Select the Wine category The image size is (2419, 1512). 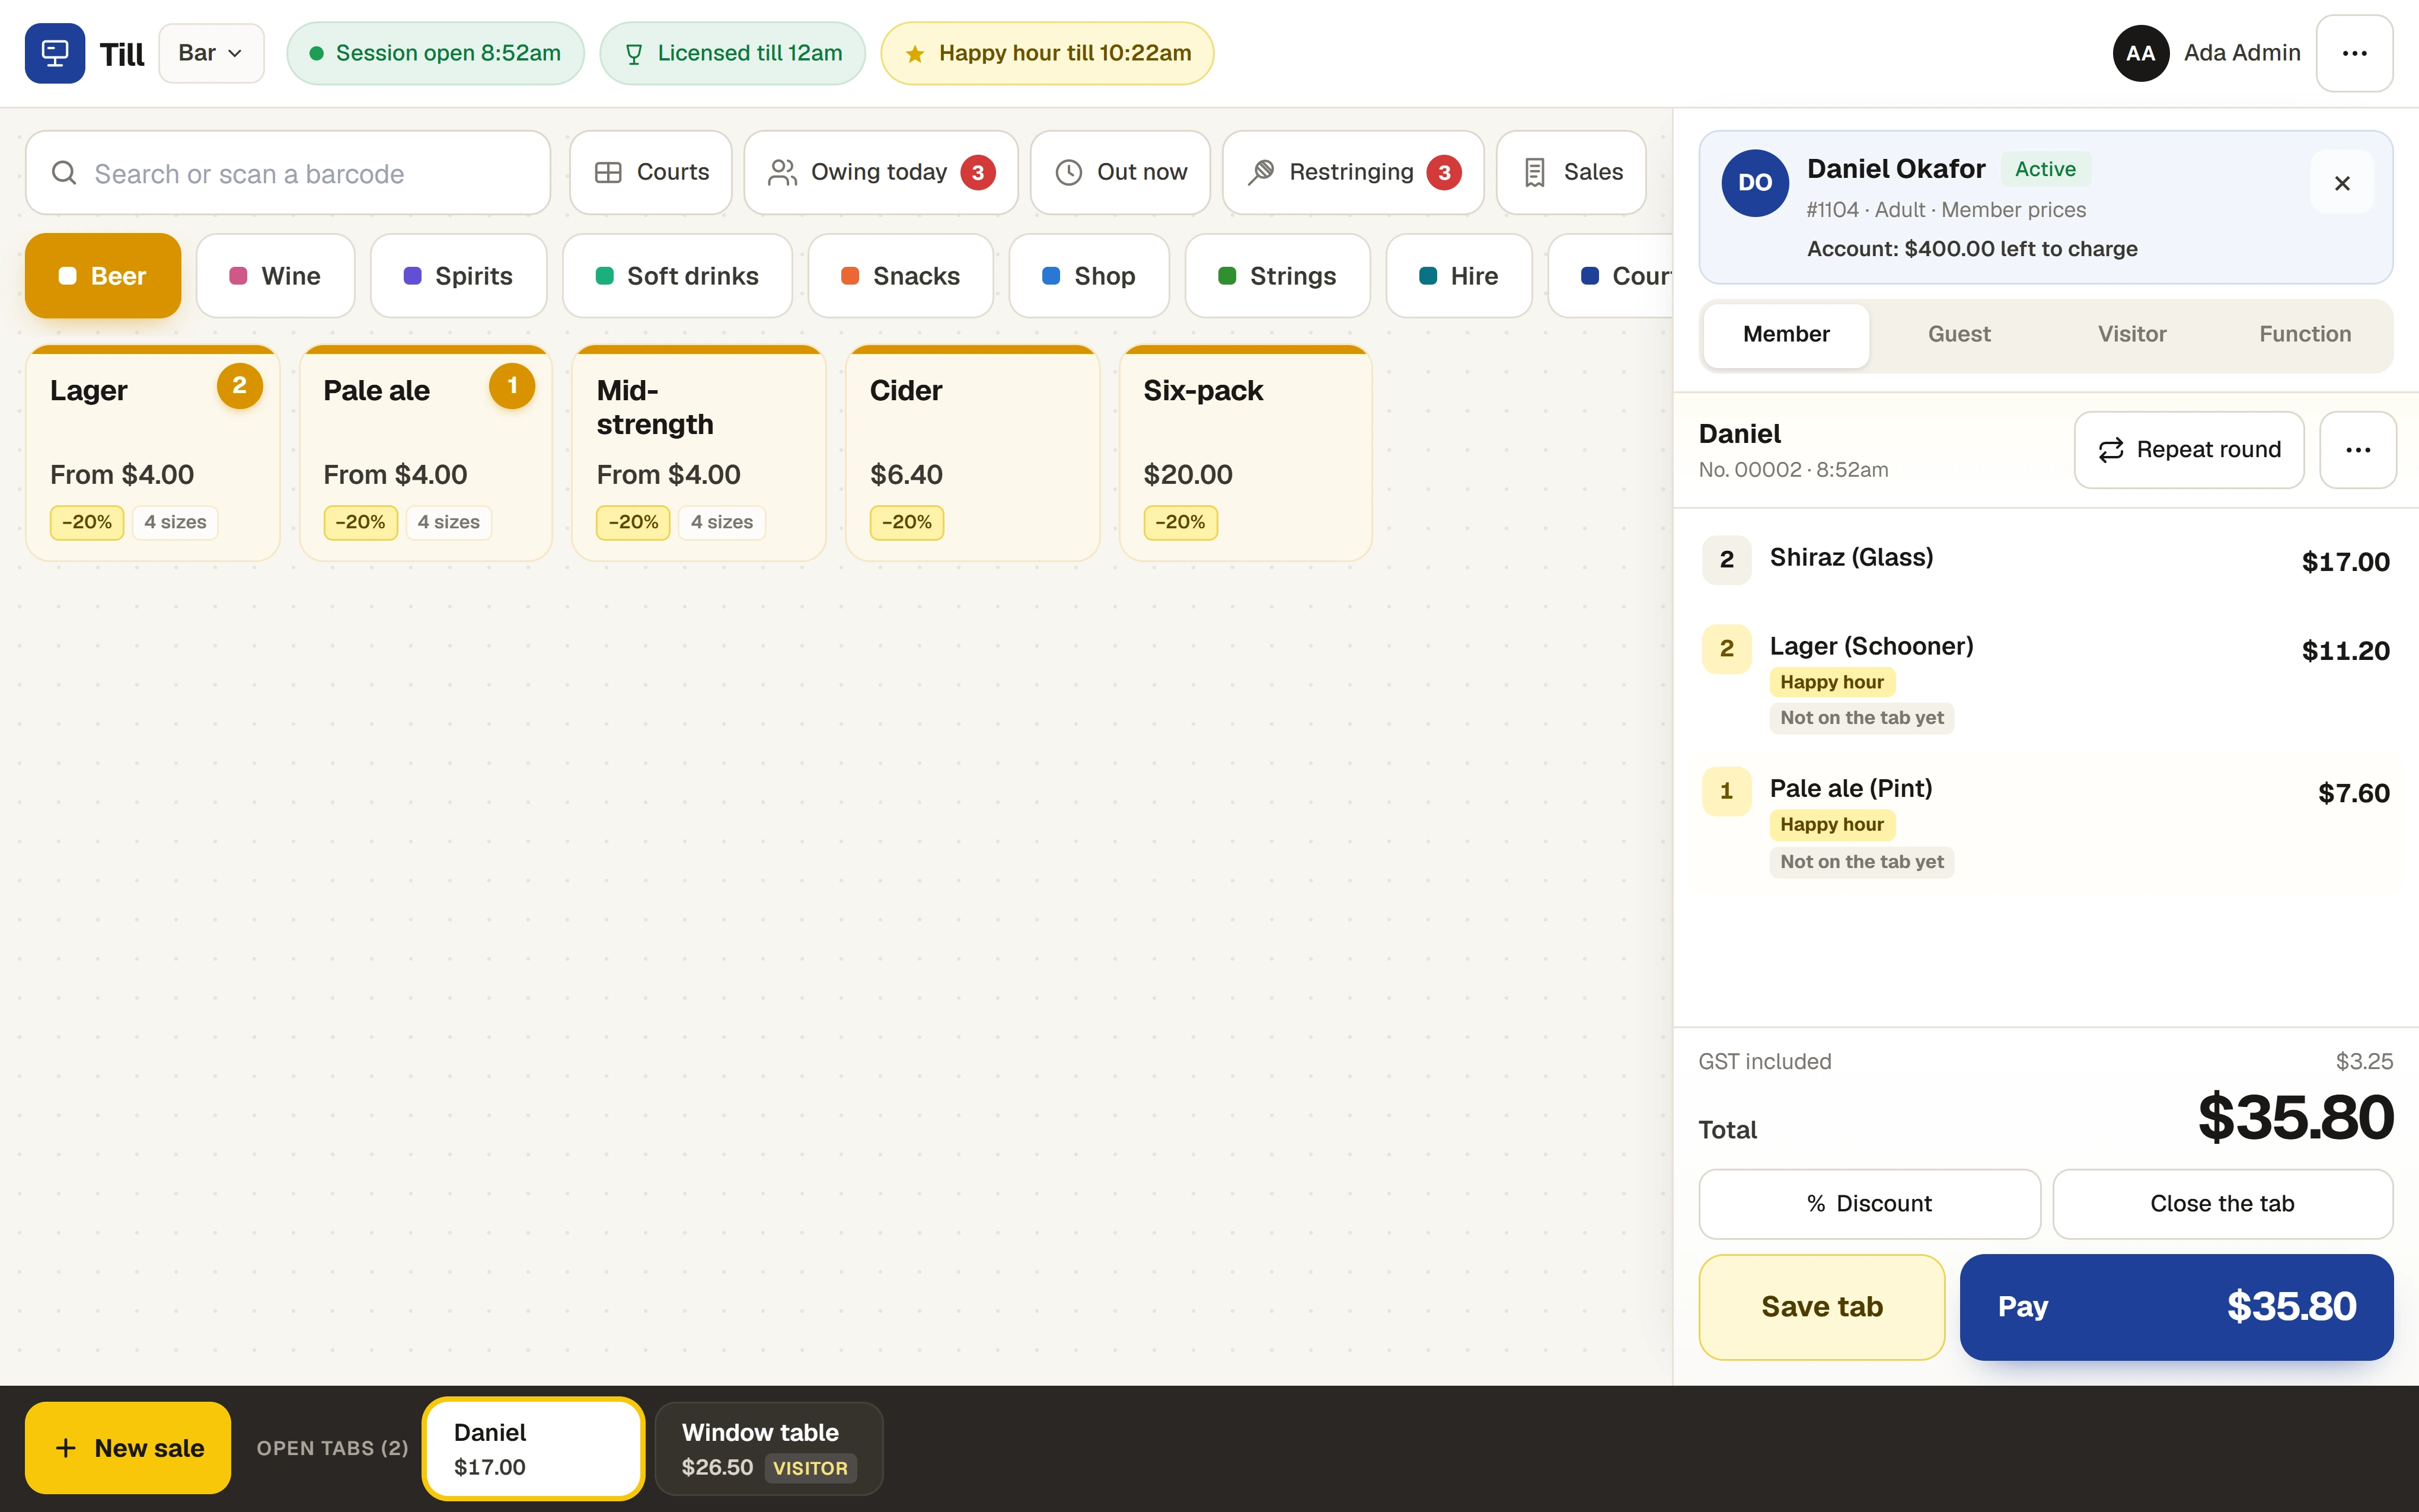point(276,276)
